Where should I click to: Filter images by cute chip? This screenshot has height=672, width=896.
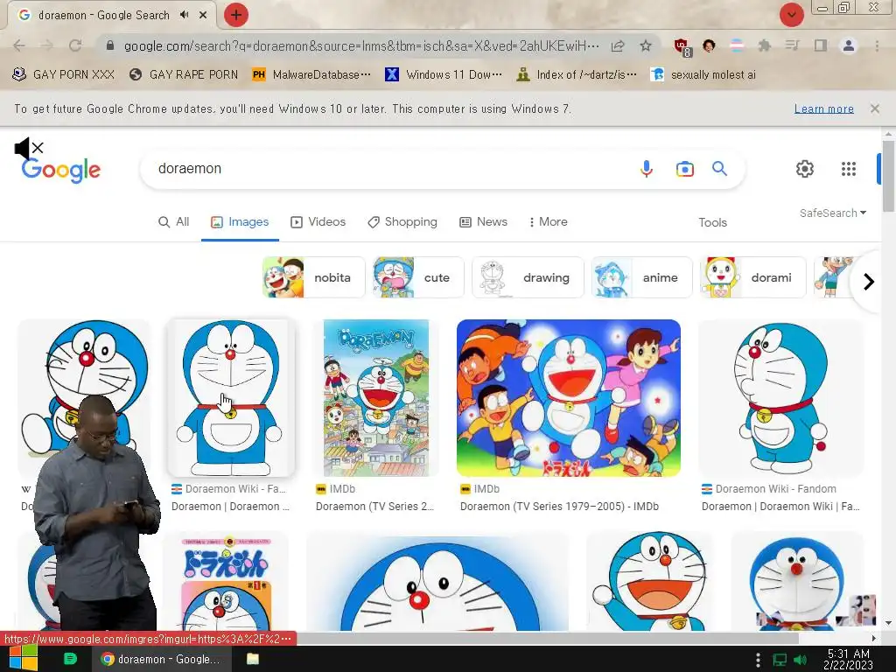click(x=418, y=277)
